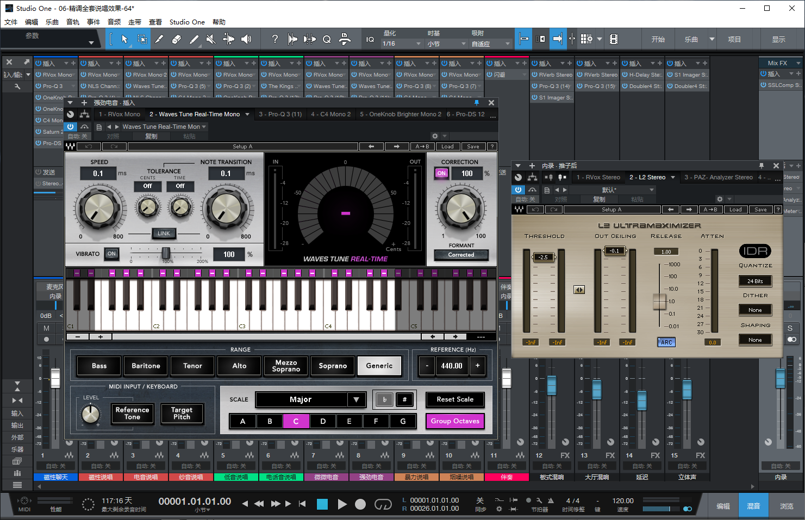Click the L2 Release slider handle
This screenshot has height=520, width=805.
point(659,300)
